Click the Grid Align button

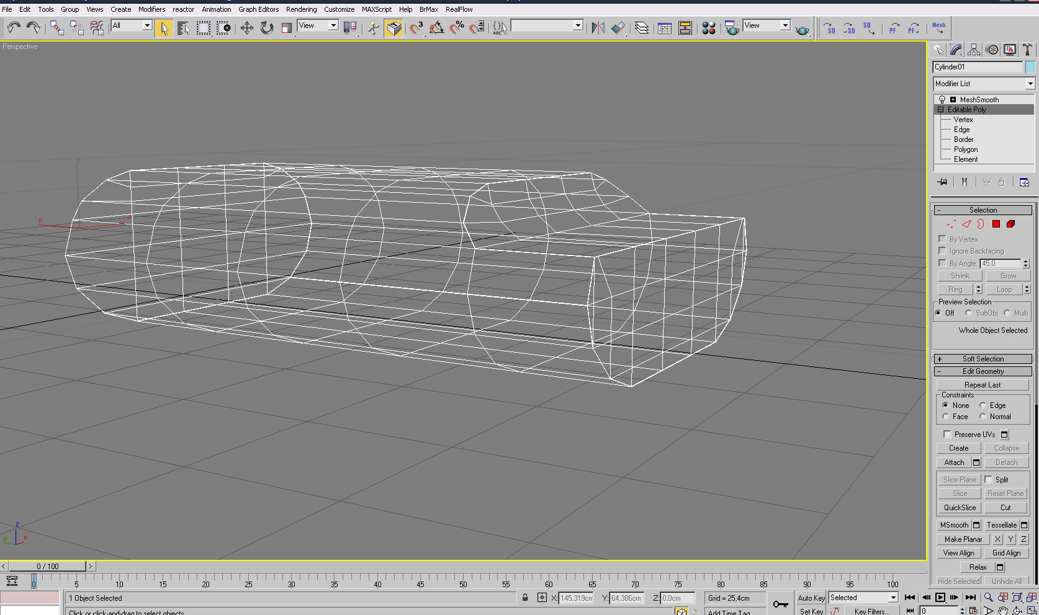coord(1006,553)
